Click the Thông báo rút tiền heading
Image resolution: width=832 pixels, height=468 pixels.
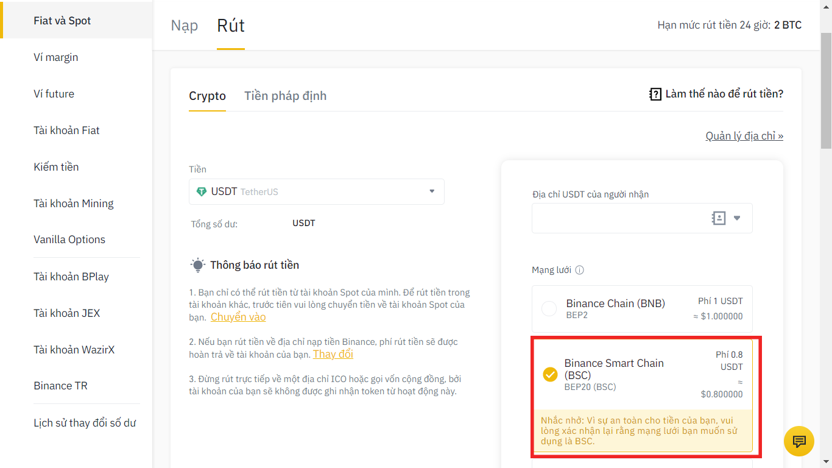tap(255, 265)
